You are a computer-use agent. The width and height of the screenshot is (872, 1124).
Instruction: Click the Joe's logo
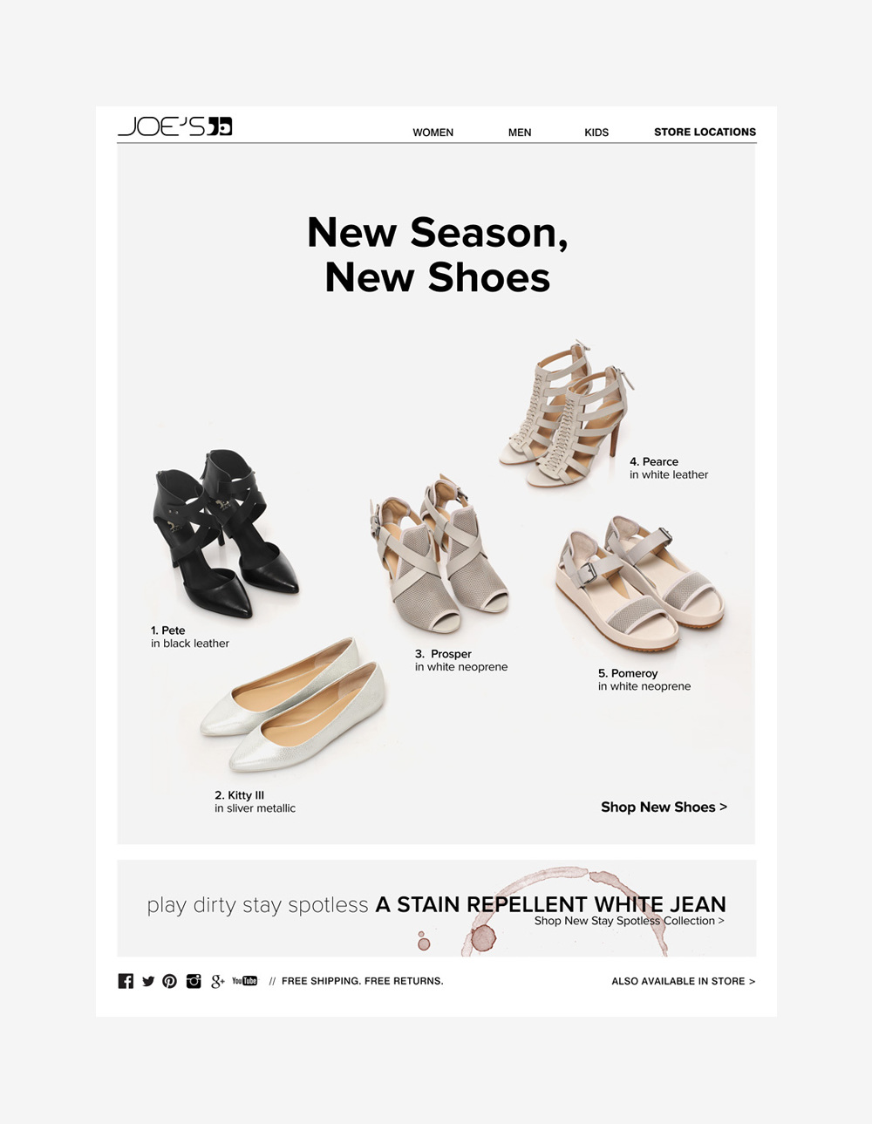click(x=174, y=126)
